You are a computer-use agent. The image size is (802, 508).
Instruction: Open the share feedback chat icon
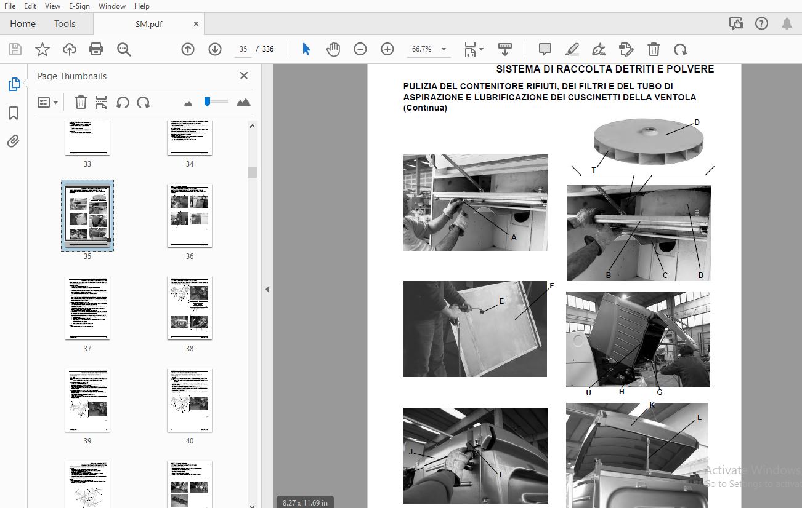coord(736,24)
